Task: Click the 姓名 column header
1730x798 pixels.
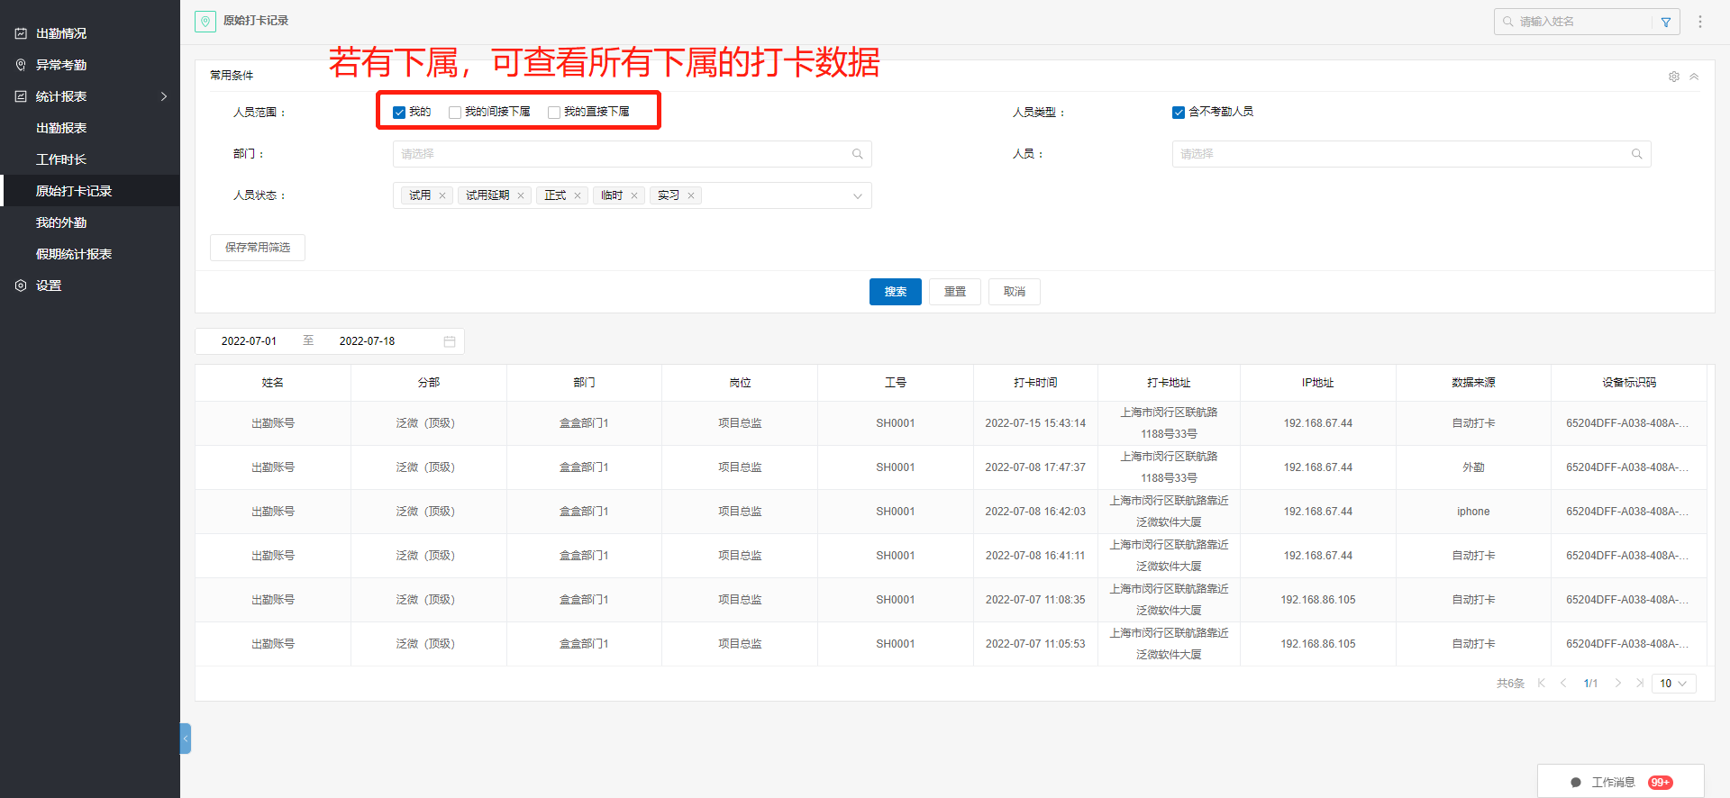Action: click(x=273, y=383)
